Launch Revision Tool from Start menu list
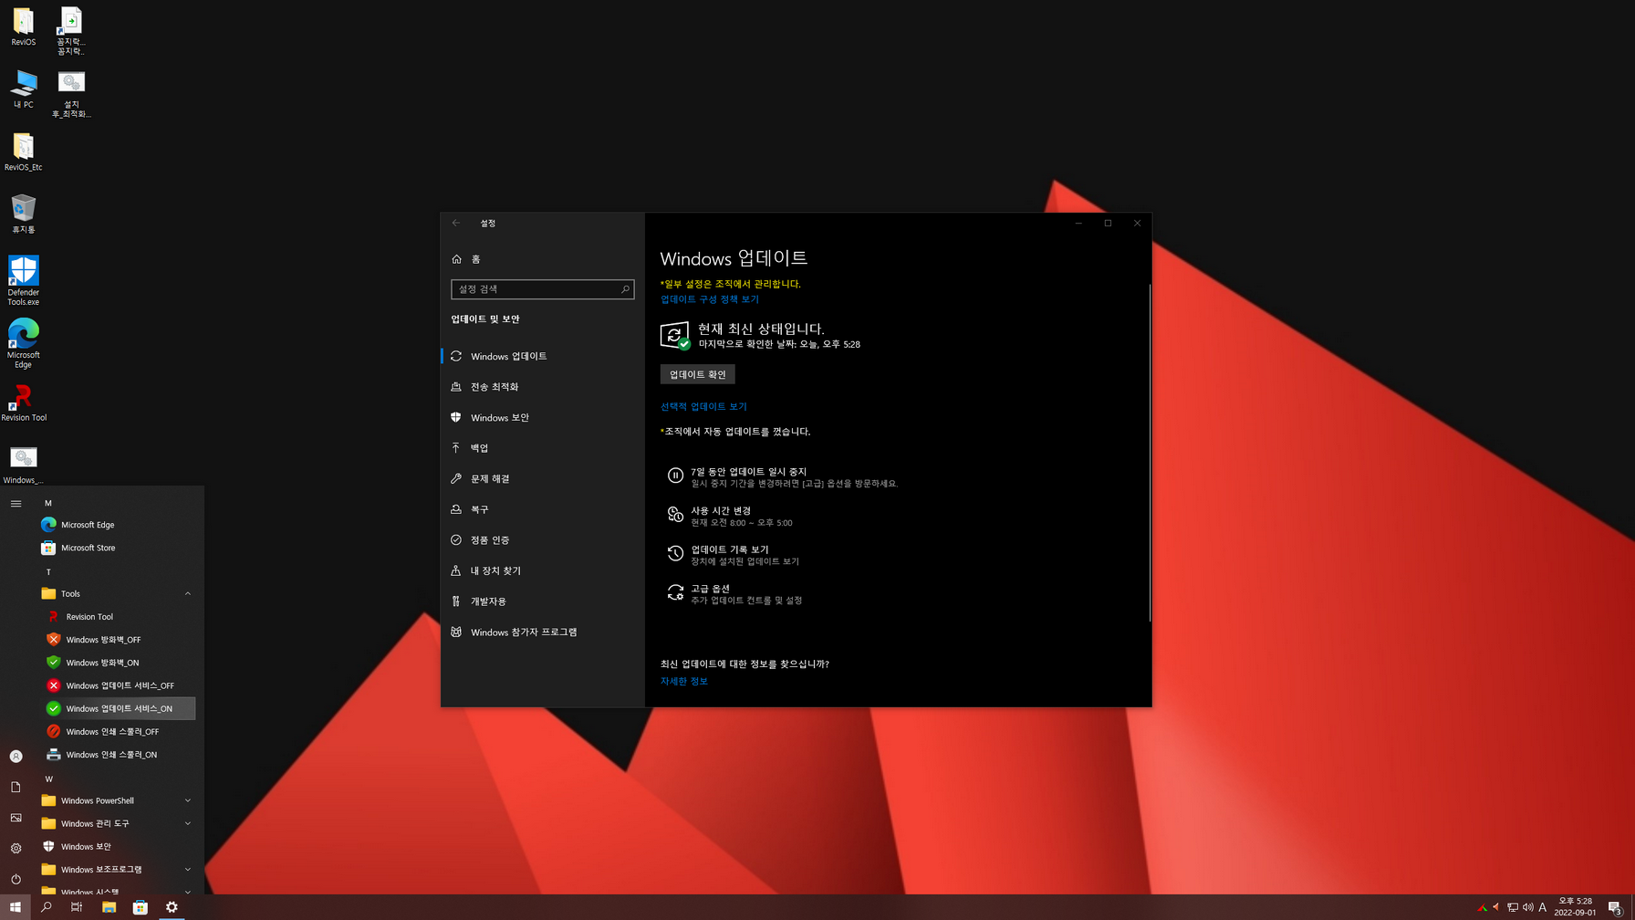The height and width of the screenshot is (920, 1635). (117, 617)
